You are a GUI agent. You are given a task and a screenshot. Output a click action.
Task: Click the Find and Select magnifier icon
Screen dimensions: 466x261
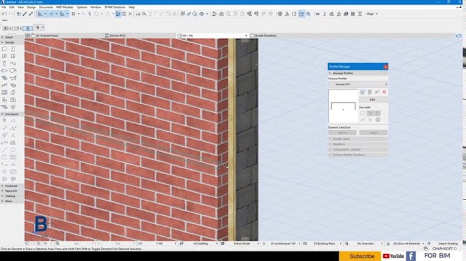click(x=144, y=14)
